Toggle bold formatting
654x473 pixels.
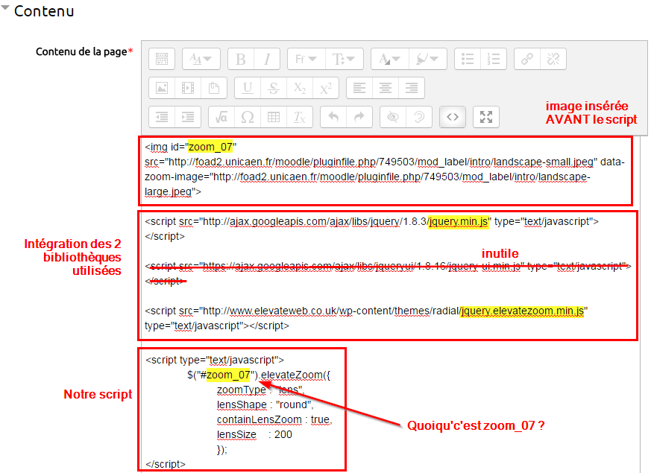tap(240, 59)
